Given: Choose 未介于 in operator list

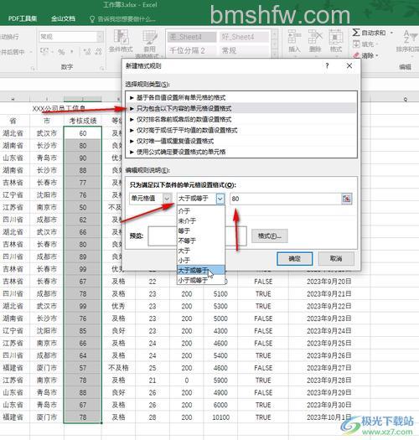Looking at the screenshot, I should 200,221.
